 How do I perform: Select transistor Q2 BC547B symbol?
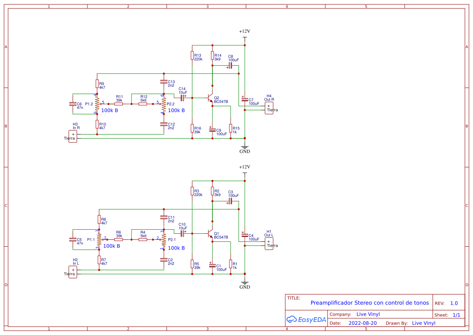(x=210, y=98)
